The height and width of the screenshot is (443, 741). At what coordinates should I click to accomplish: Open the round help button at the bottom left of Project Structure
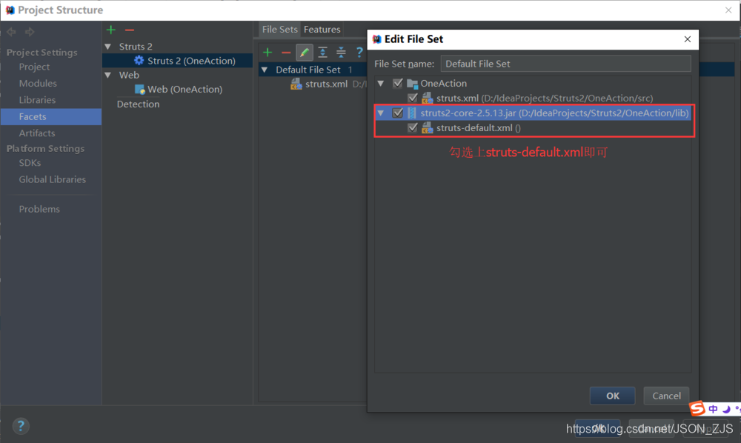(20, 426)
